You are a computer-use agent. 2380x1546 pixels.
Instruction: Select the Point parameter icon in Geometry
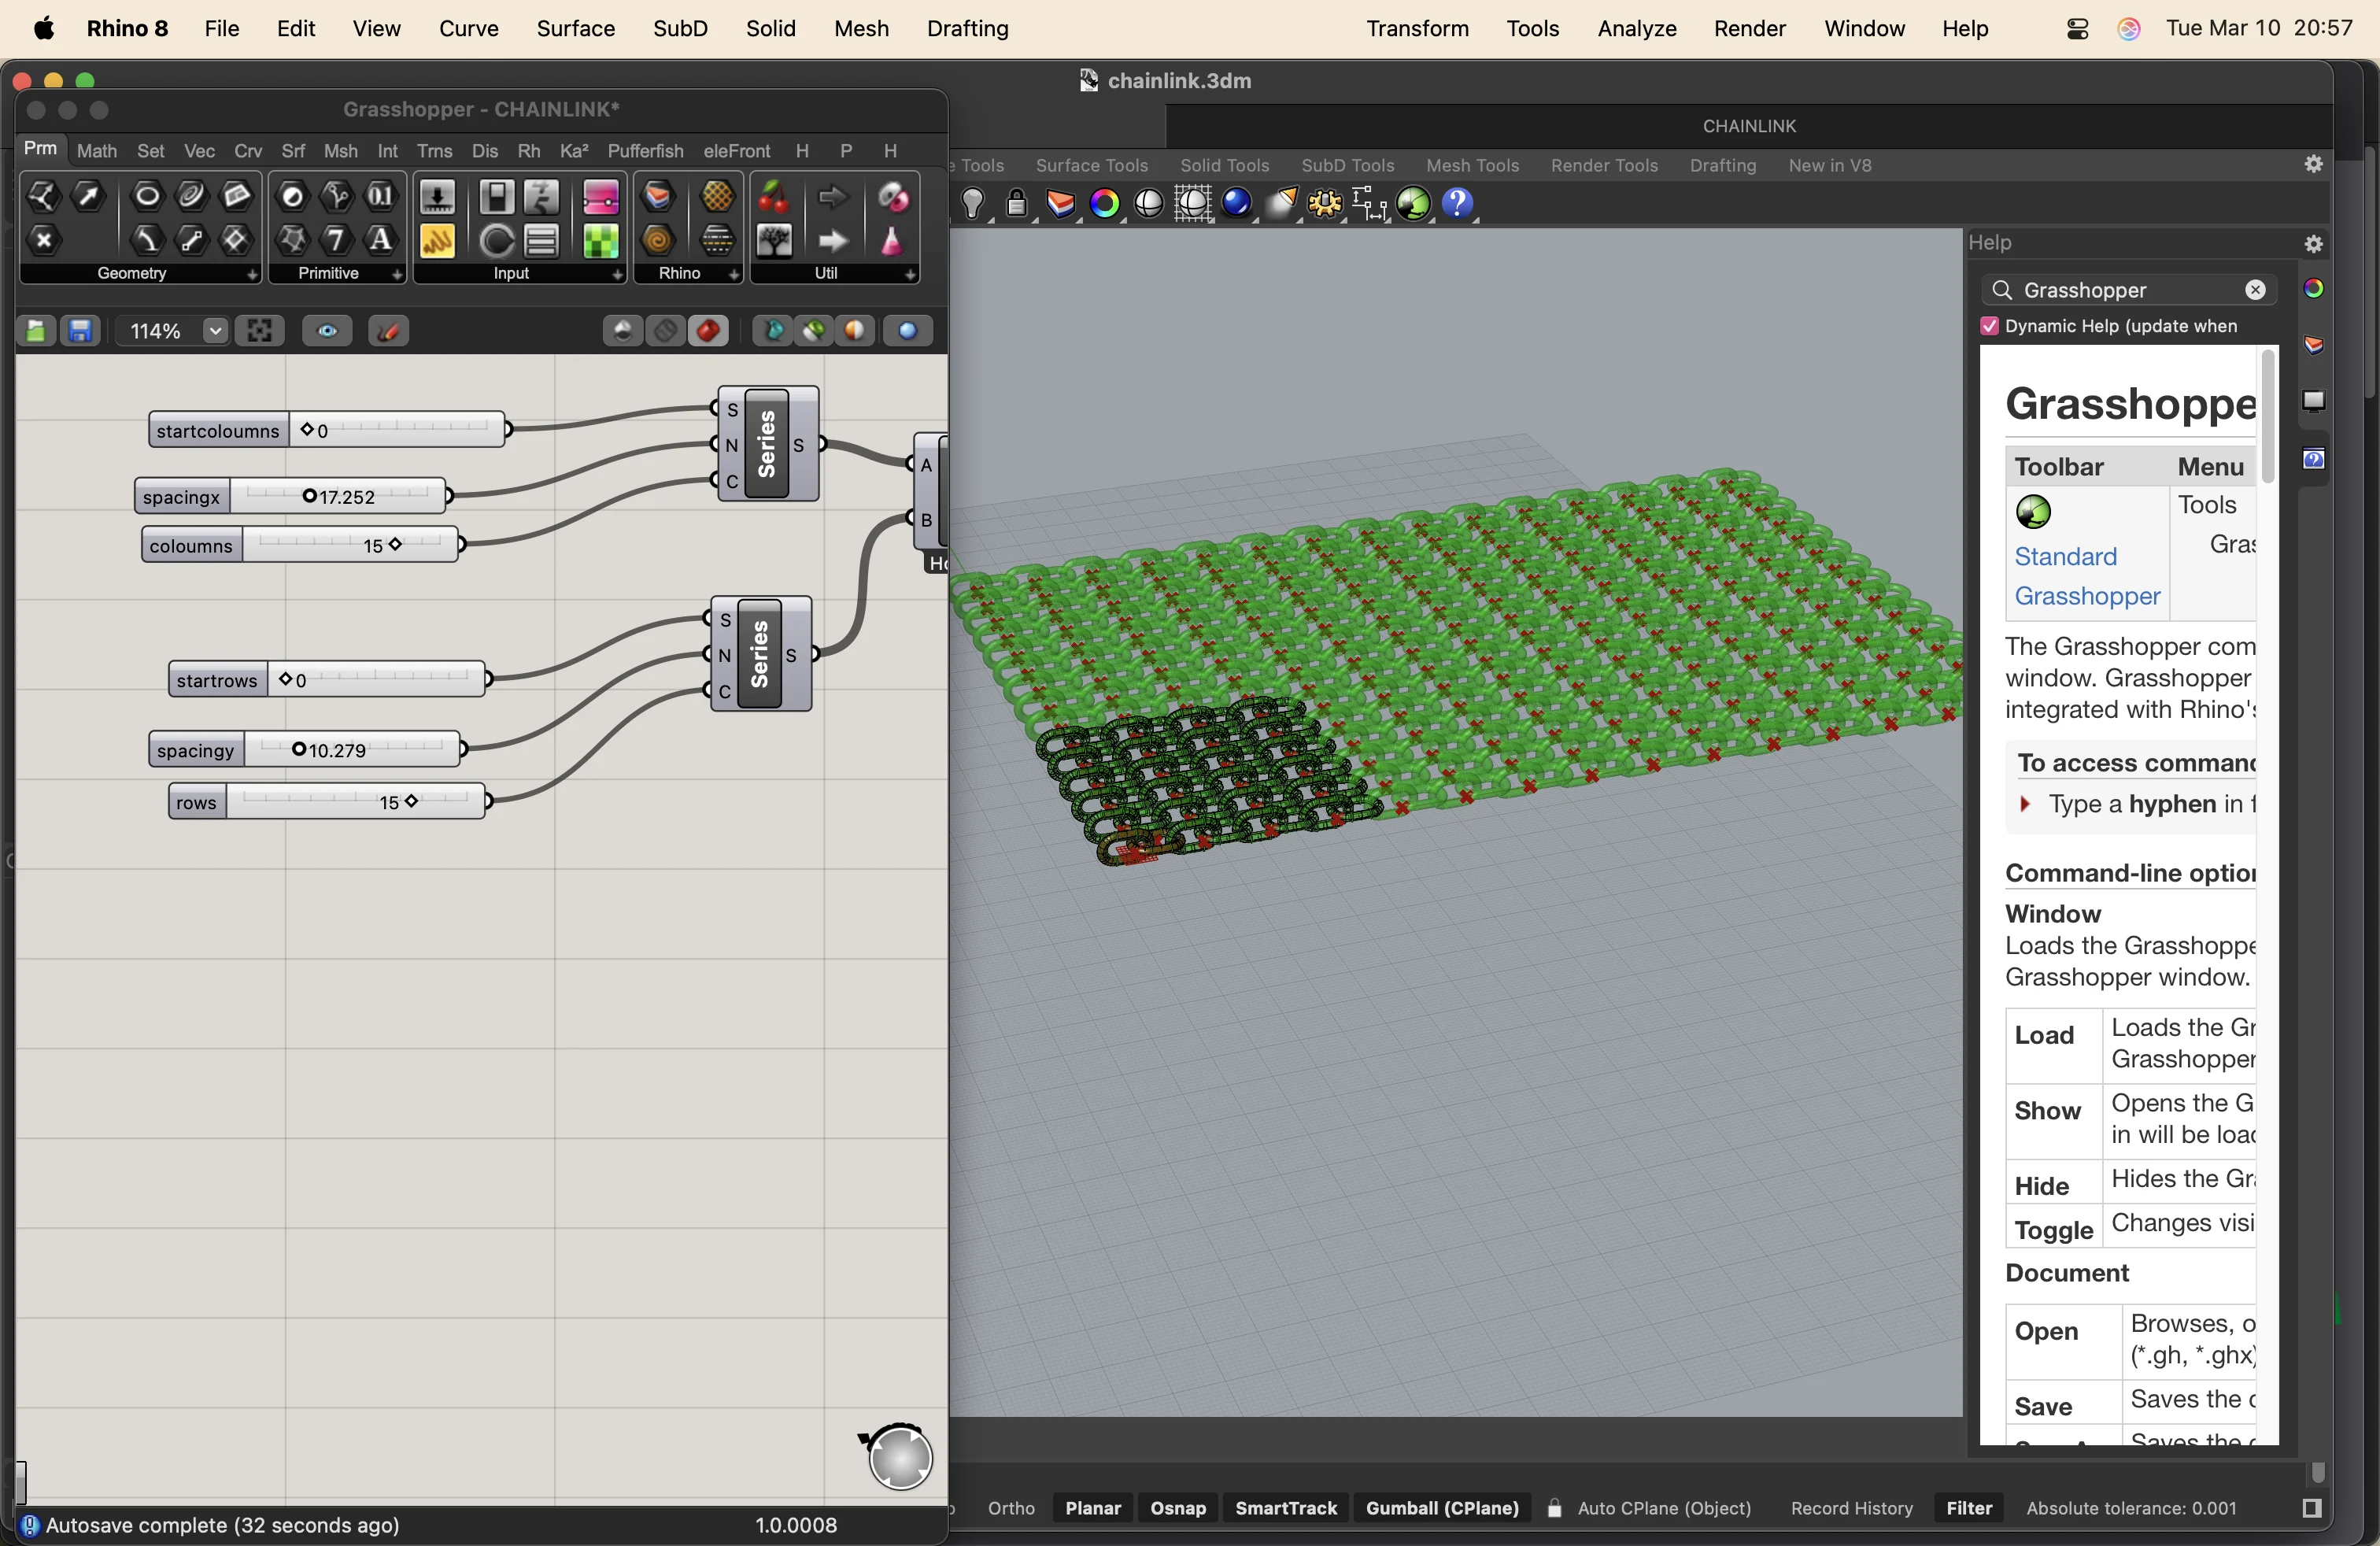[x=43, y=240]
